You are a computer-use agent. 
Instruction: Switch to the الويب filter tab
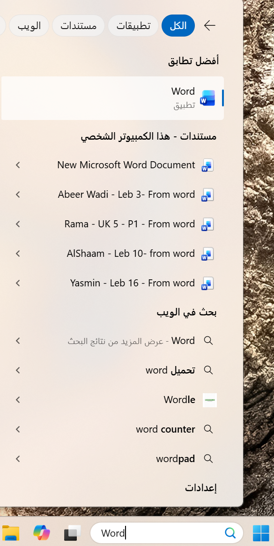29,25
